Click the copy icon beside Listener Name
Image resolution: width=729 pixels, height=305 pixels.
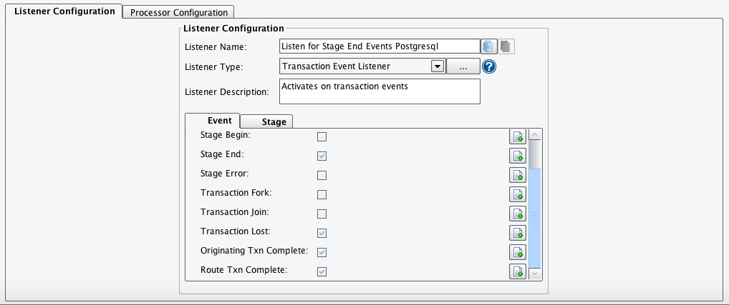(488, 46)
